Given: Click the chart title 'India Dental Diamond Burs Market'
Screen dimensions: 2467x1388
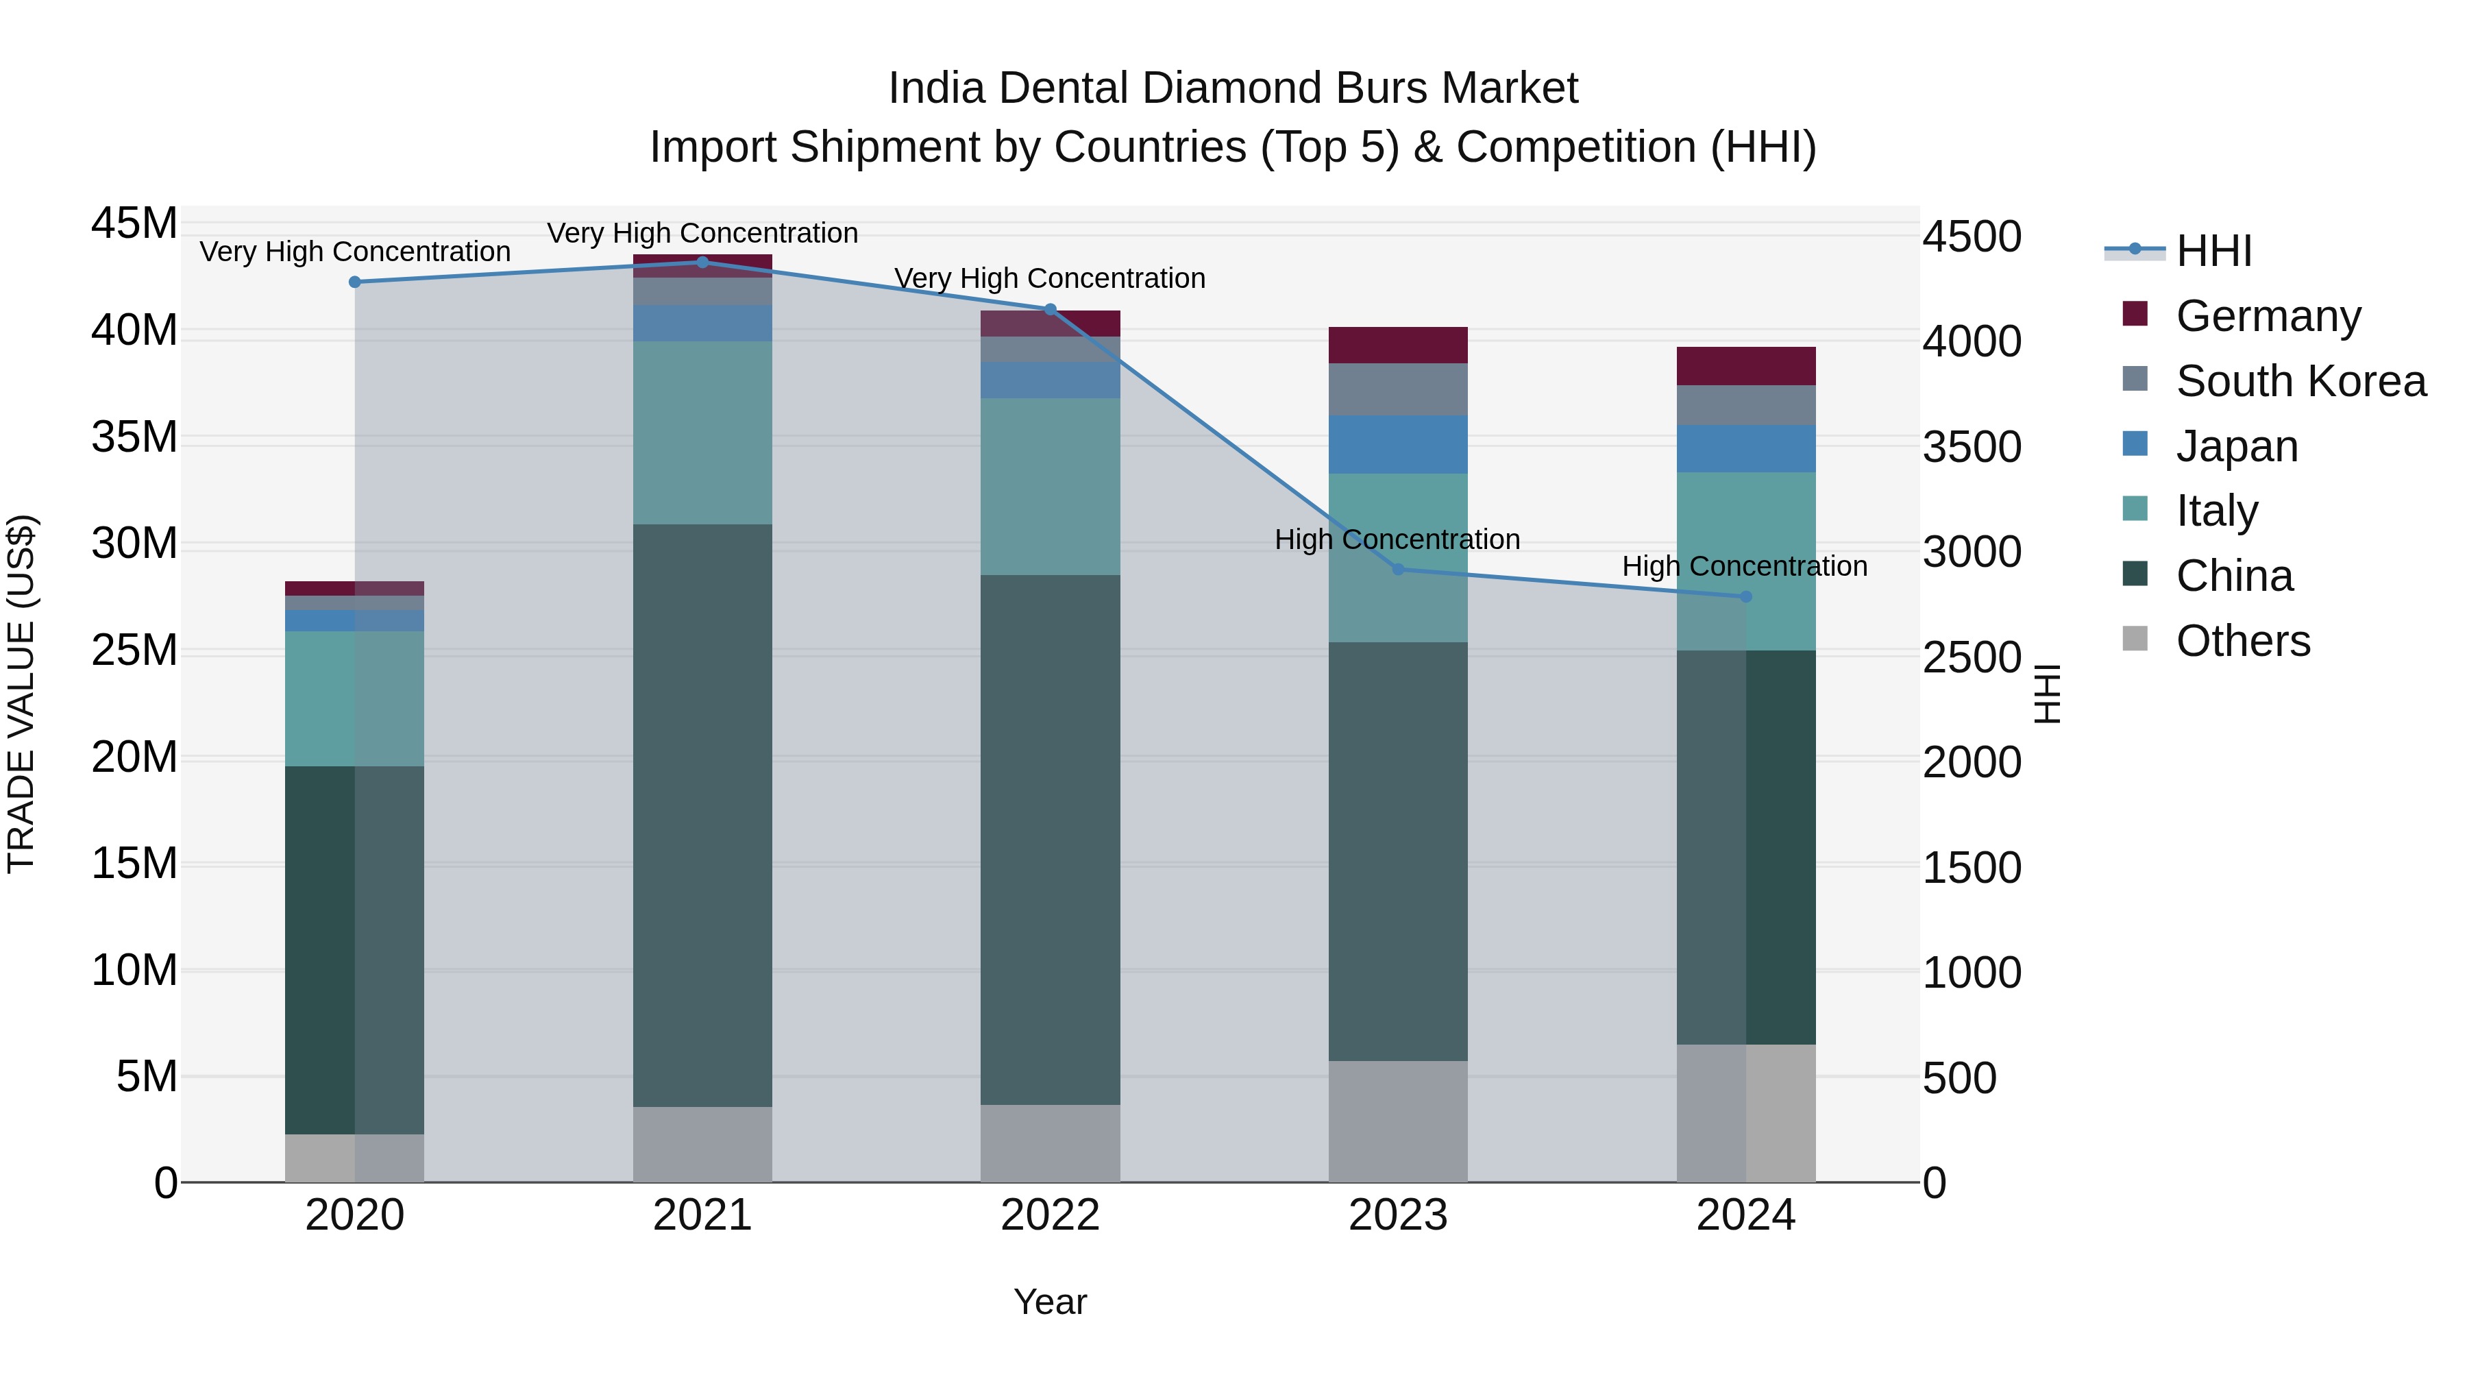Looking at the screenshot, I should 1233,88.
